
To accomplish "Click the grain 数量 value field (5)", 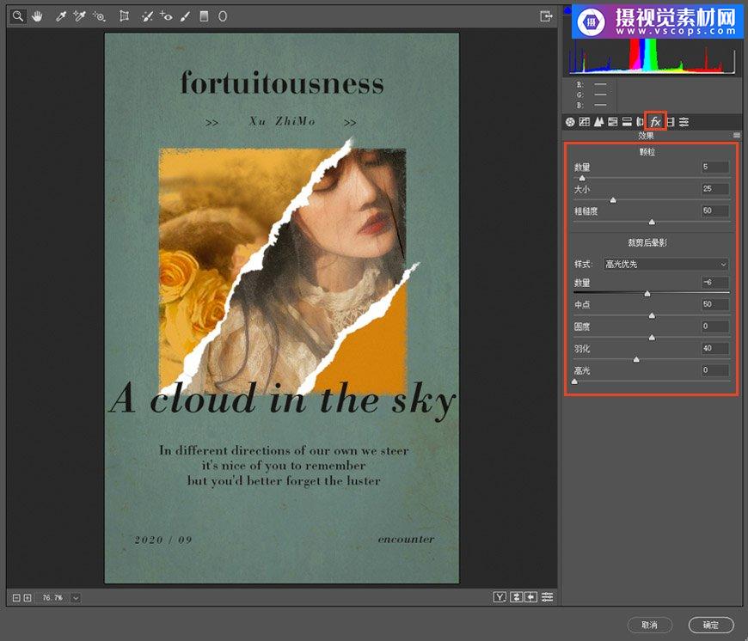I will coord(715,167).
